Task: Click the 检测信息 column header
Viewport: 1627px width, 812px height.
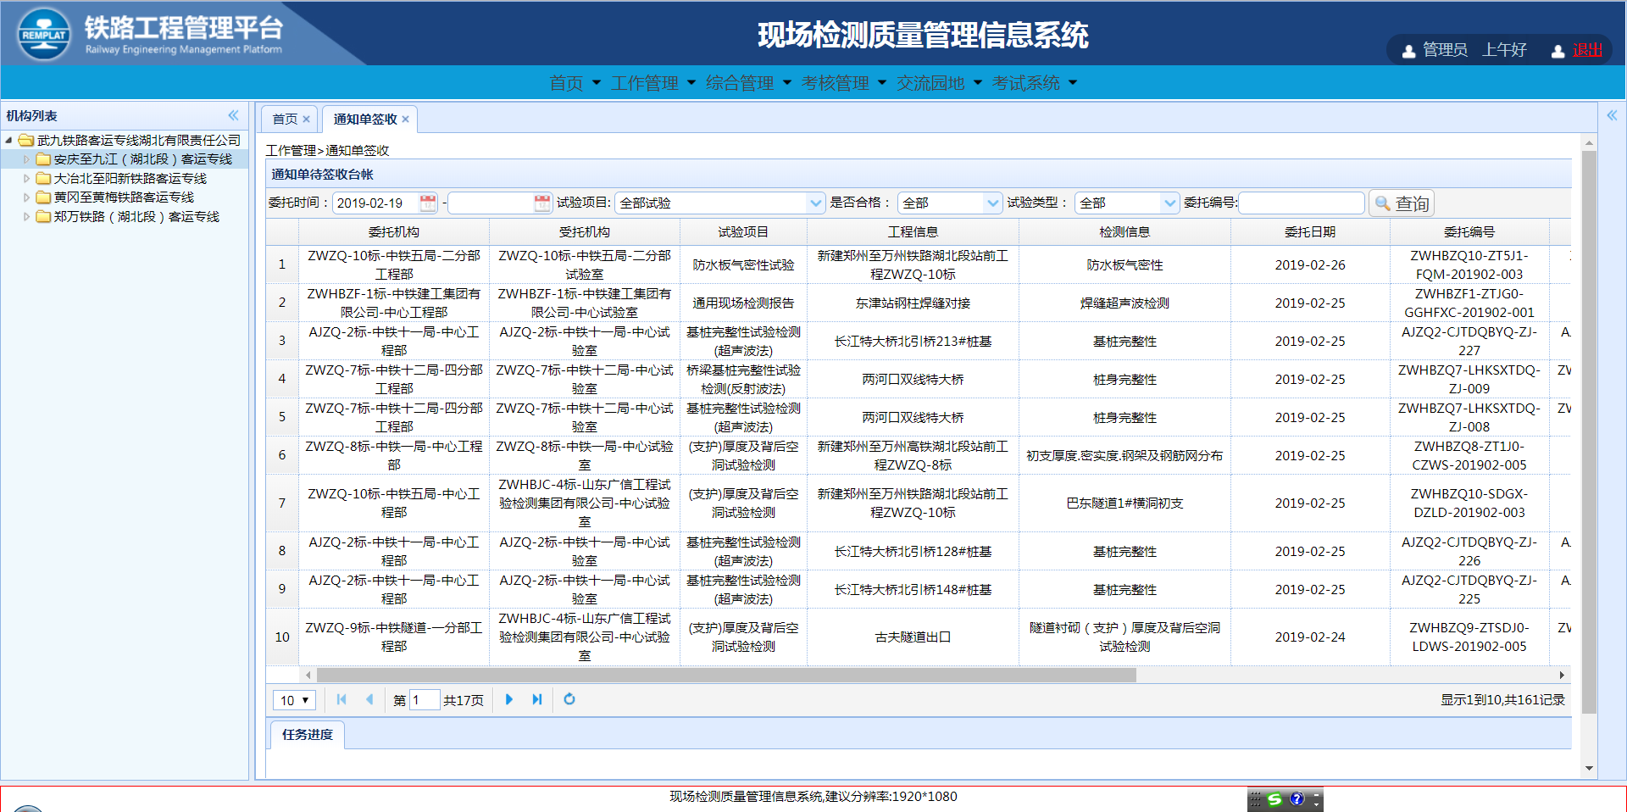Action: click(x=1124, y=232)
